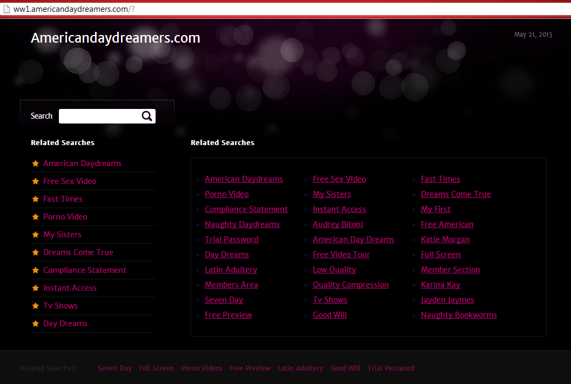Open Full Screen link in the boxed results

(x=441, y=255)
